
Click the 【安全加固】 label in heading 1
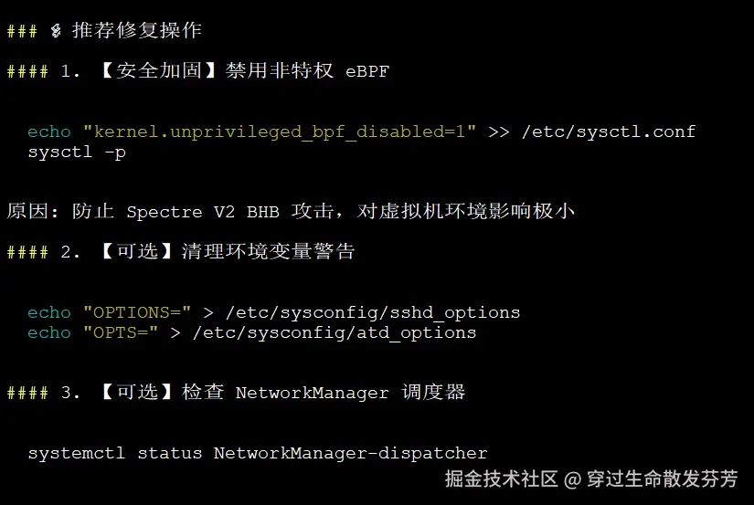pyautogui.click(x=158, y=71)
